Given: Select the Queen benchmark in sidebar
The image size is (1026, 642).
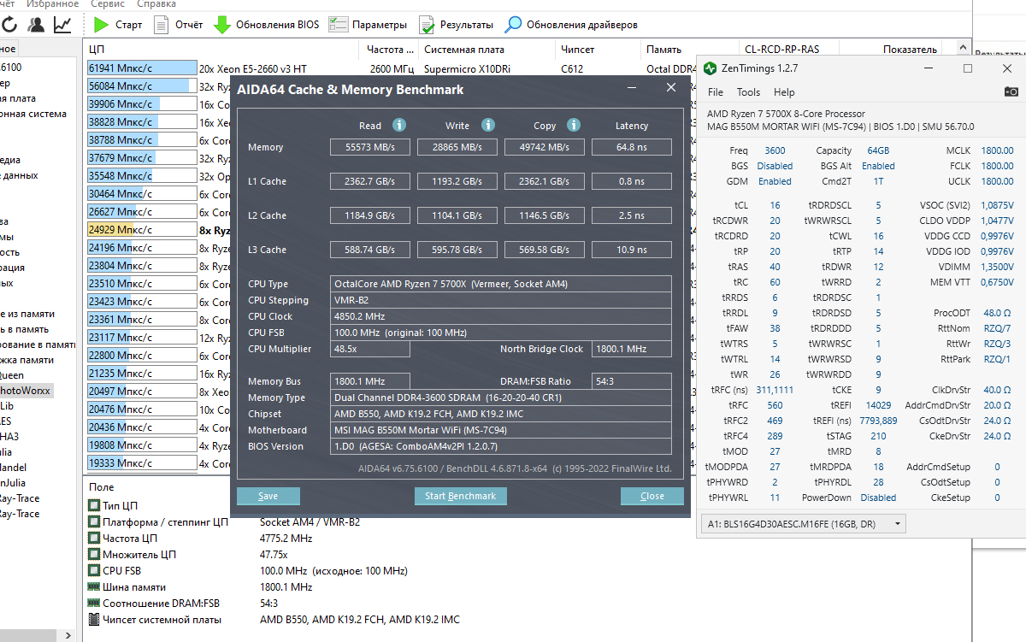Looking at the screenshot, I should pyautogui.click(x=12, y=375).
